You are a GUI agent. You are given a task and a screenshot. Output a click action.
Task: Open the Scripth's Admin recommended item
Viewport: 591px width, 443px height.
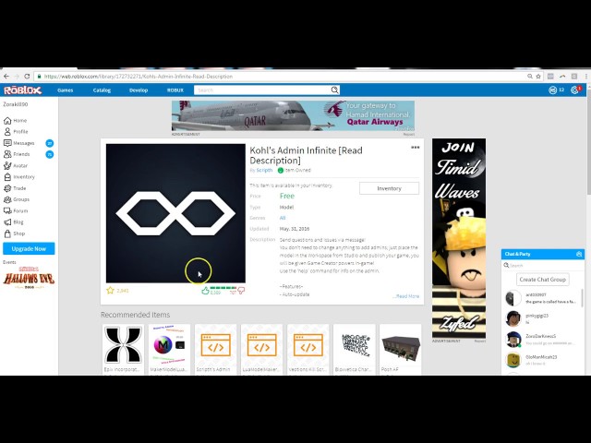215,349
